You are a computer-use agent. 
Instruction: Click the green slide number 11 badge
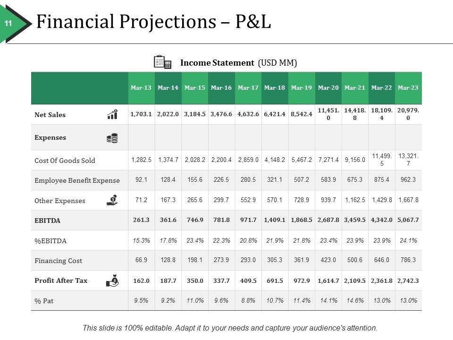pos(8,24)
